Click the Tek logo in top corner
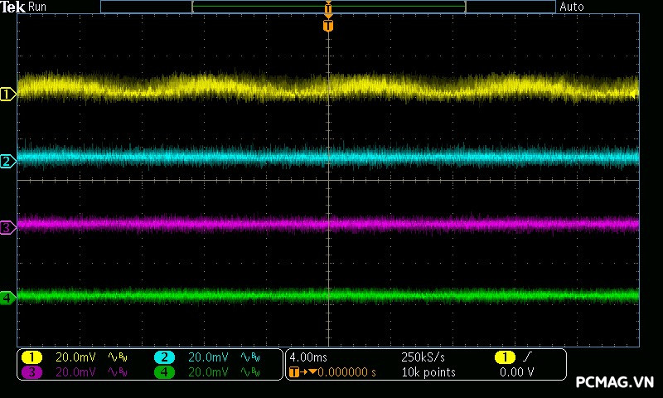 click(x=13, y=7)
